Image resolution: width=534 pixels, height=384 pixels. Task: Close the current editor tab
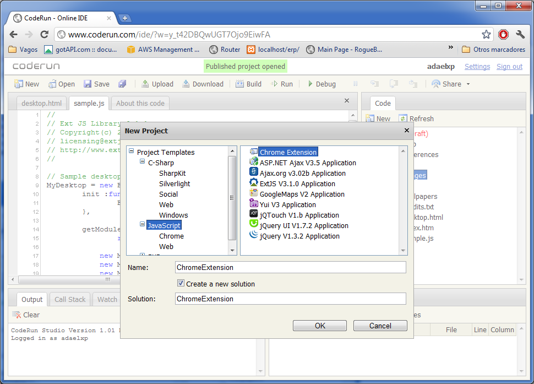click(347, 100)
